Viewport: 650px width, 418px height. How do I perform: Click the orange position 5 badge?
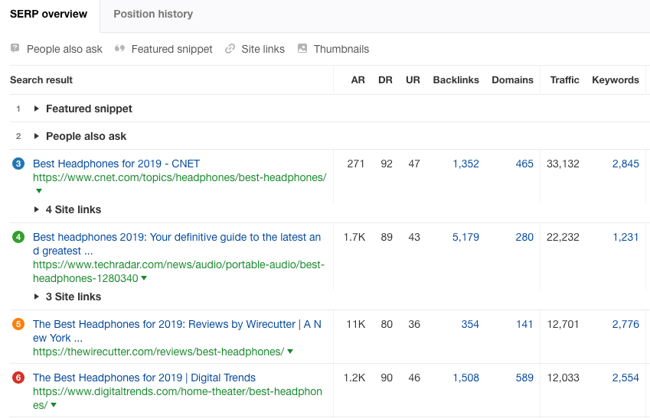[x=18, y=324]
